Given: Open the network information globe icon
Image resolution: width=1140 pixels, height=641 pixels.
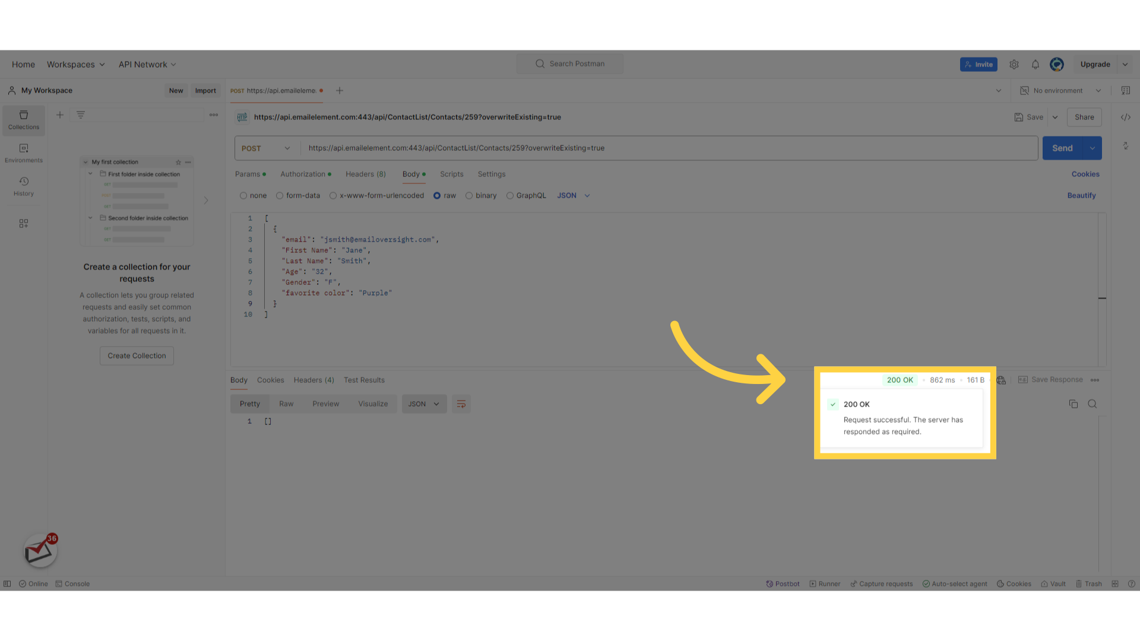Looking at the screenshot, I should (x=1001, y=380).
